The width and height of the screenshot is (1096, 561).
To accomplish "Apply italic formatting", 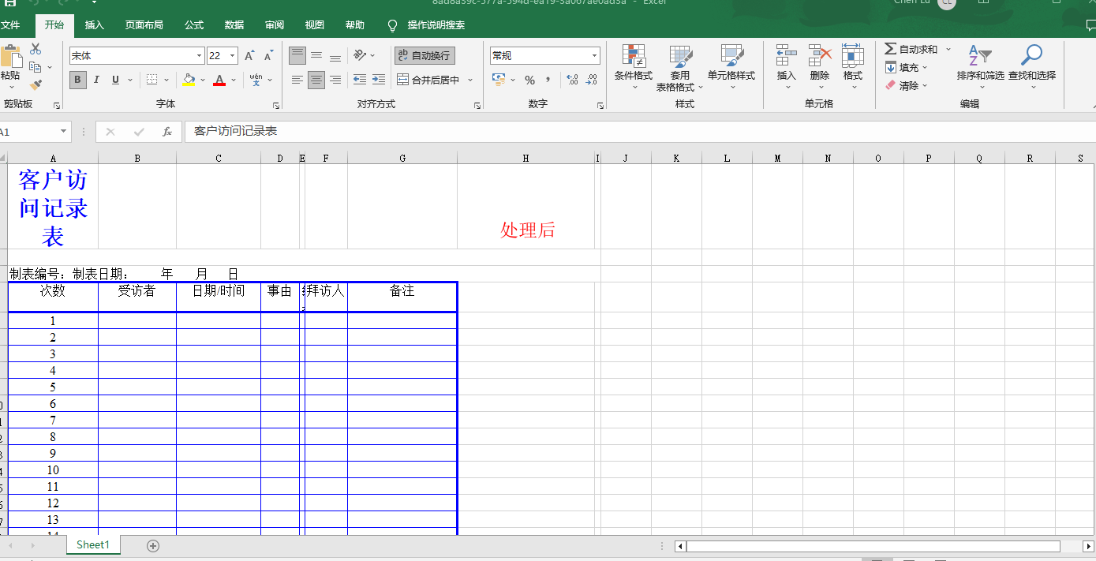I will click(x=96, y=80).
